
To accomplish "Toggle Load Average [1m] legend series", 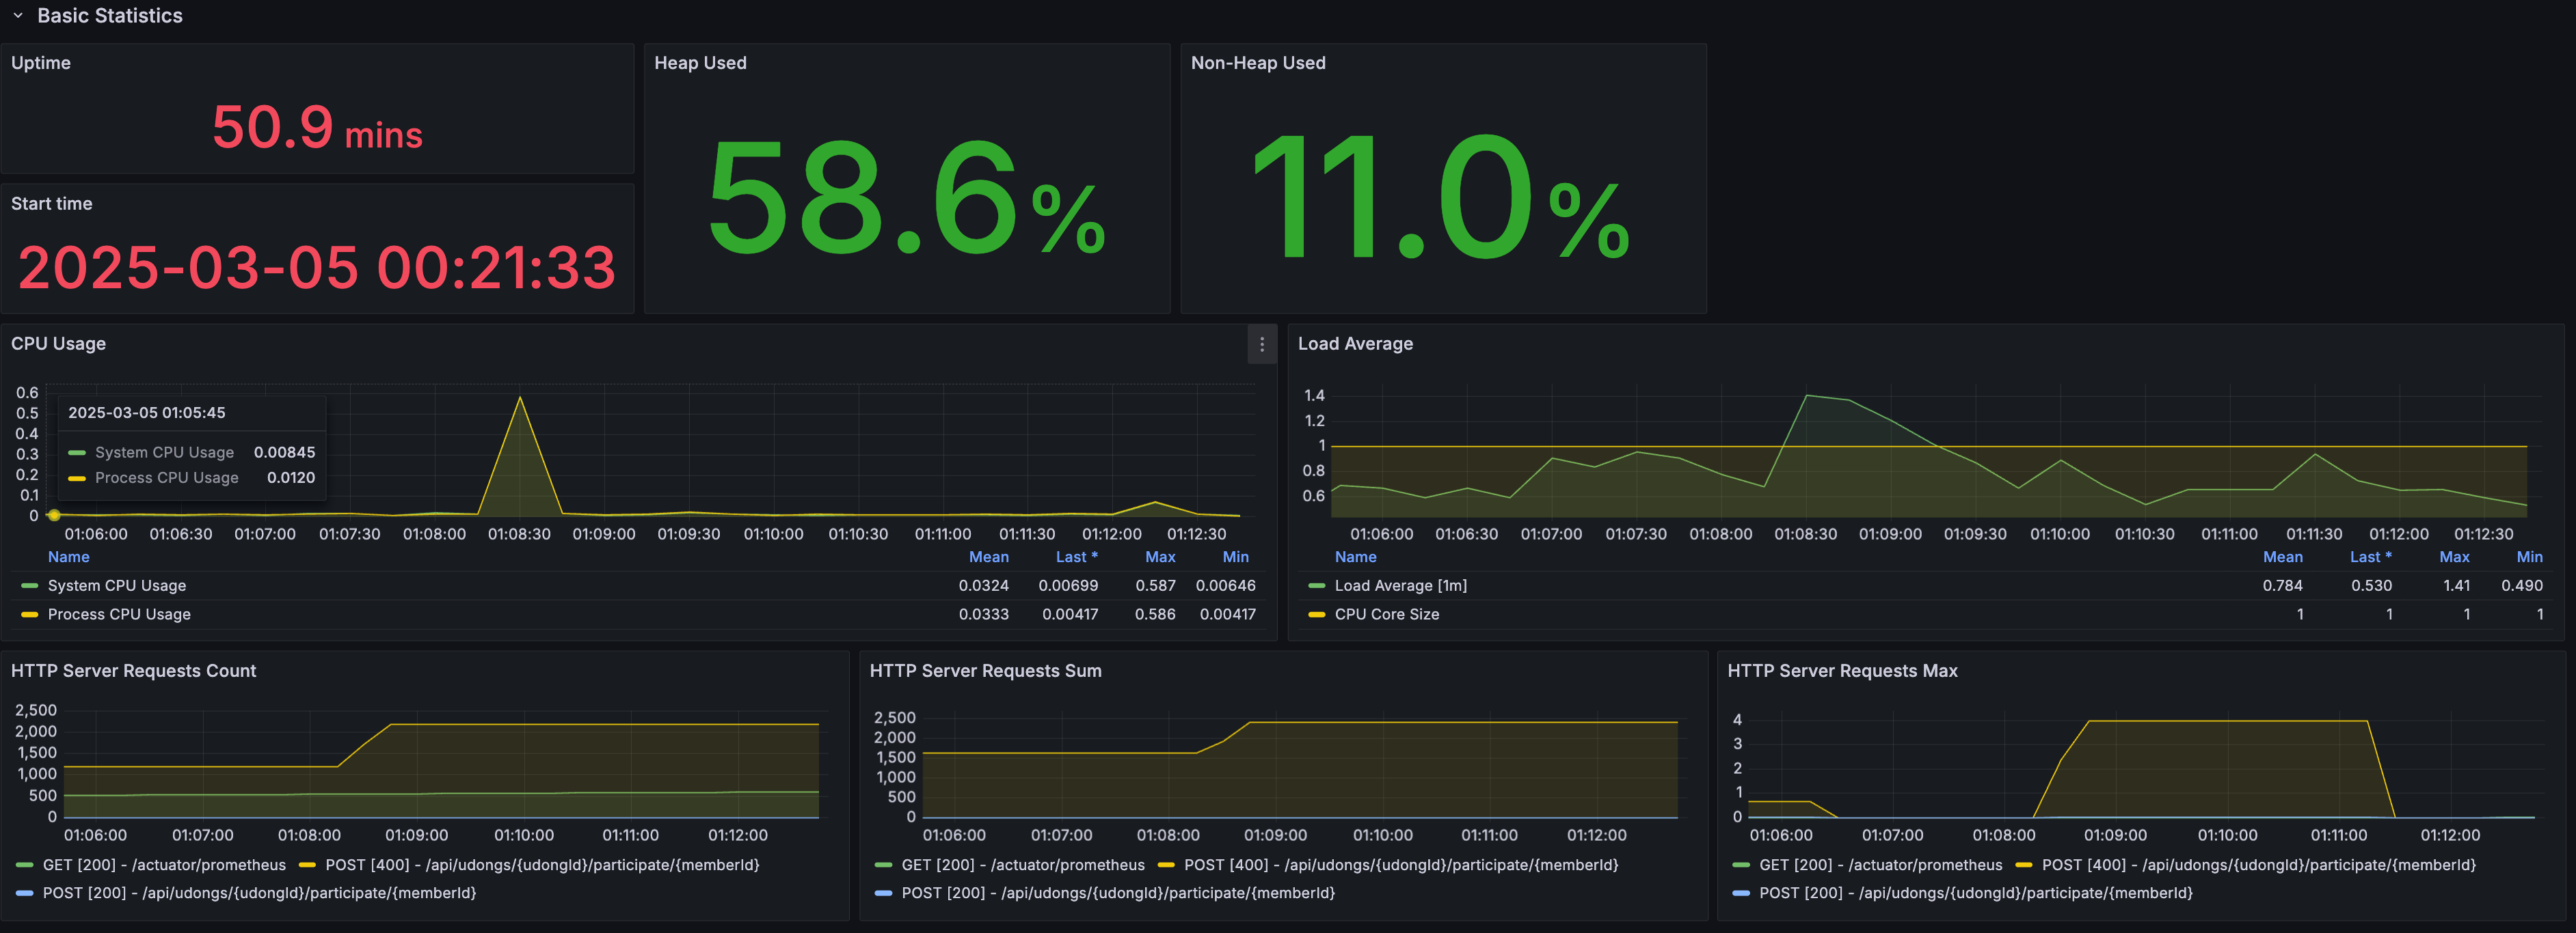I will (x=1400, y=585).
